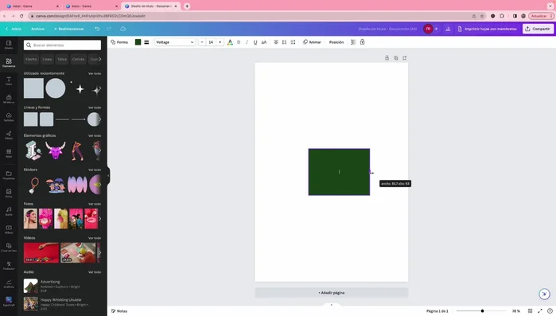Viewport: 556px width, 316px height.
Task: Expand the page thumbnails chevron at bottom
Action: tap(332, 305)
